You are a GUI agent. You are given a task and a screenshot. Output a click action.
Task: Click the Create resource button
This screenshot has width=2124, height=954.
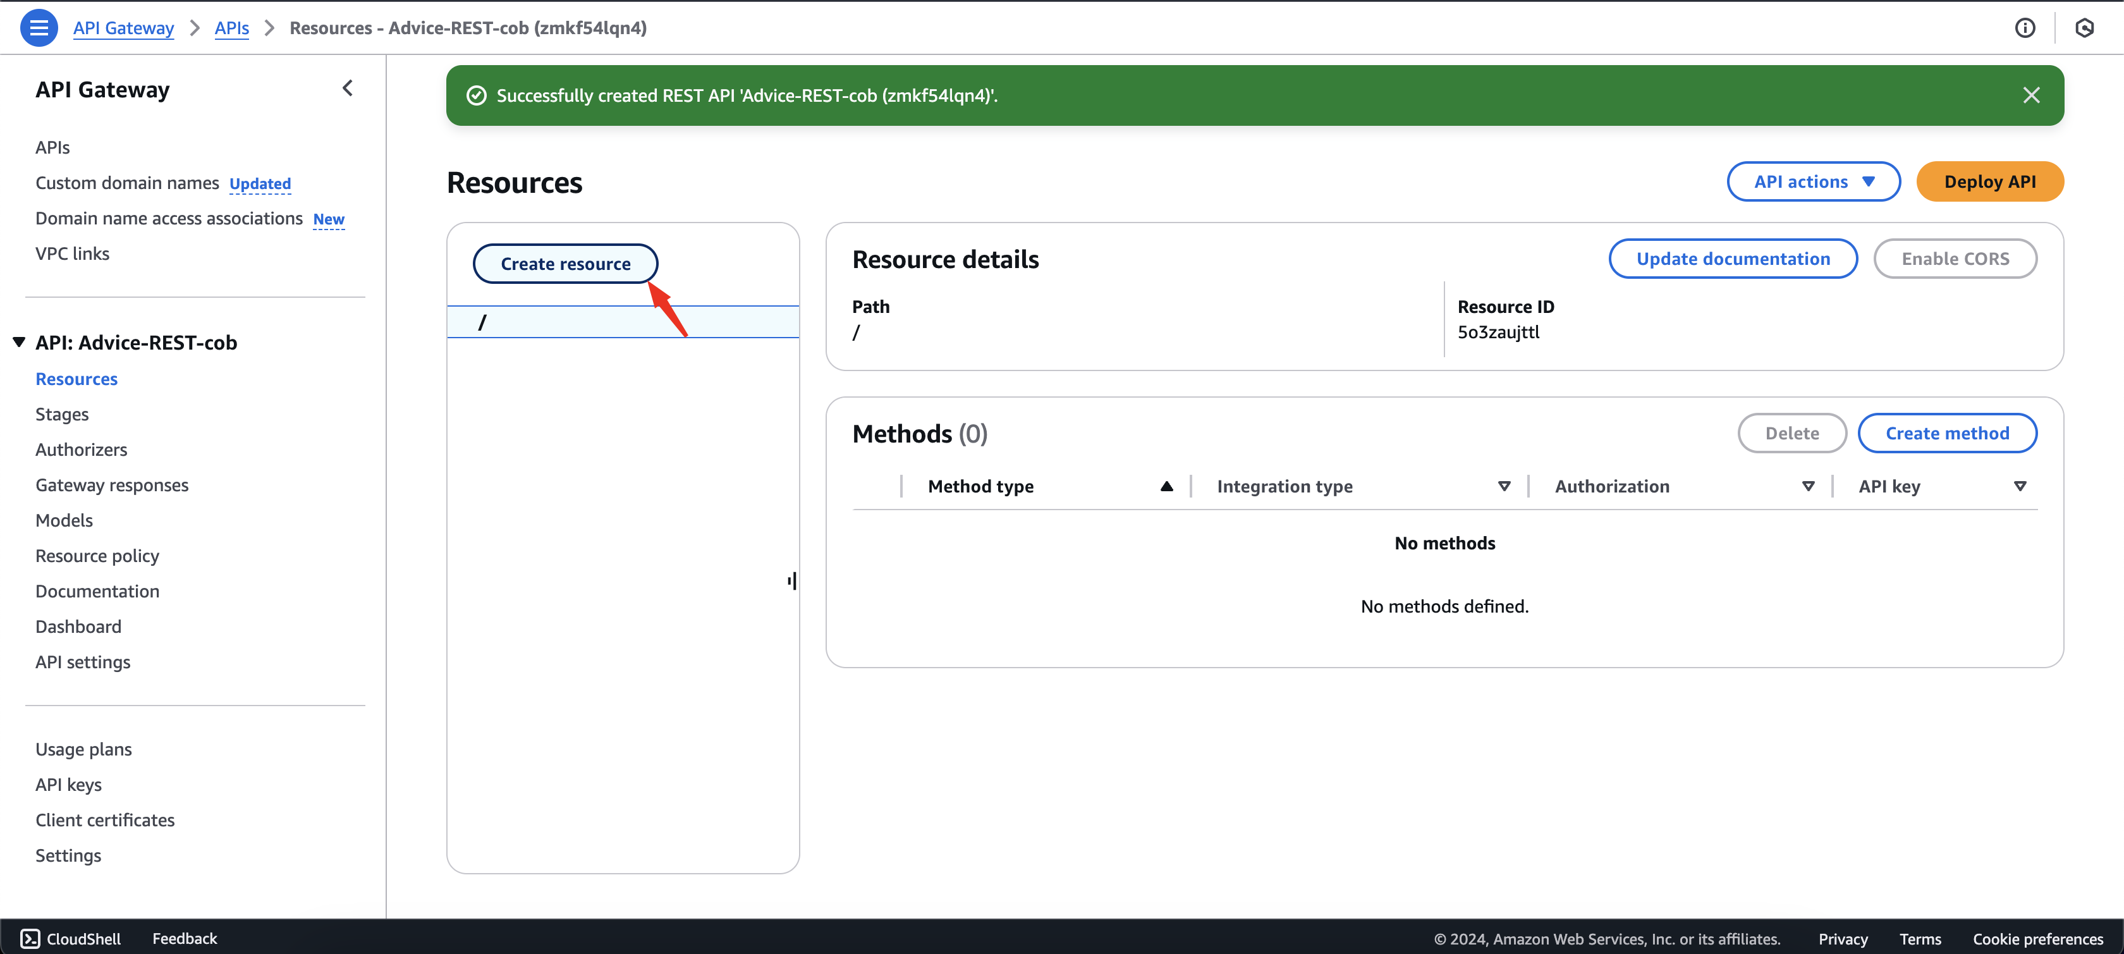coord(565,264)
